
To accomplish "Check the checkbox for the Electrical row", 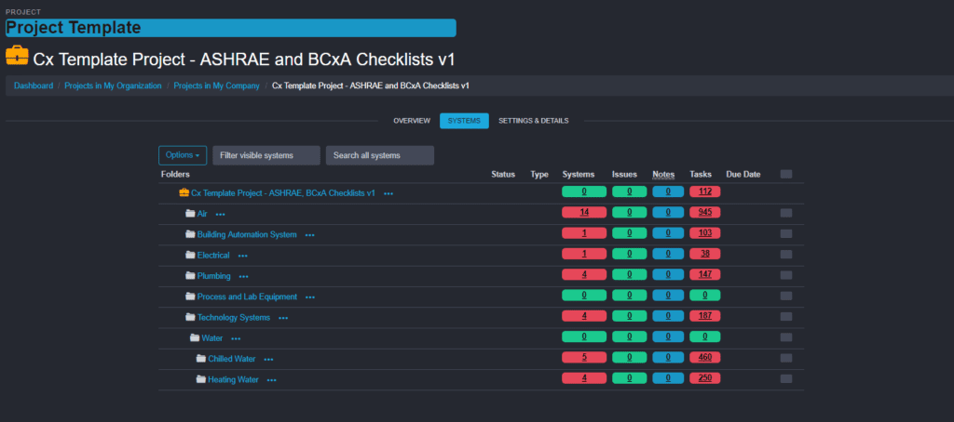I will pyautogui.click(x=786, y=255).
